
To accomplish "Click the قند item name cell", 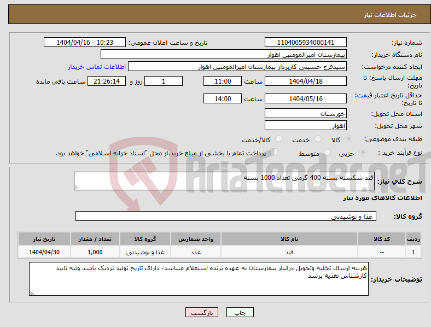I will [289, 252].
